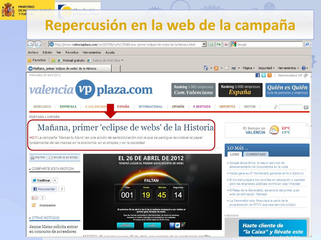Image resolution: width=321 pixels, height=240 pixels.
Task: Open the Favoritos menu
Action: 72,52
